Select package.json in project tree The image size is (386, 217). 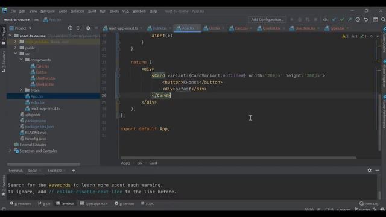tap(36, 121)
